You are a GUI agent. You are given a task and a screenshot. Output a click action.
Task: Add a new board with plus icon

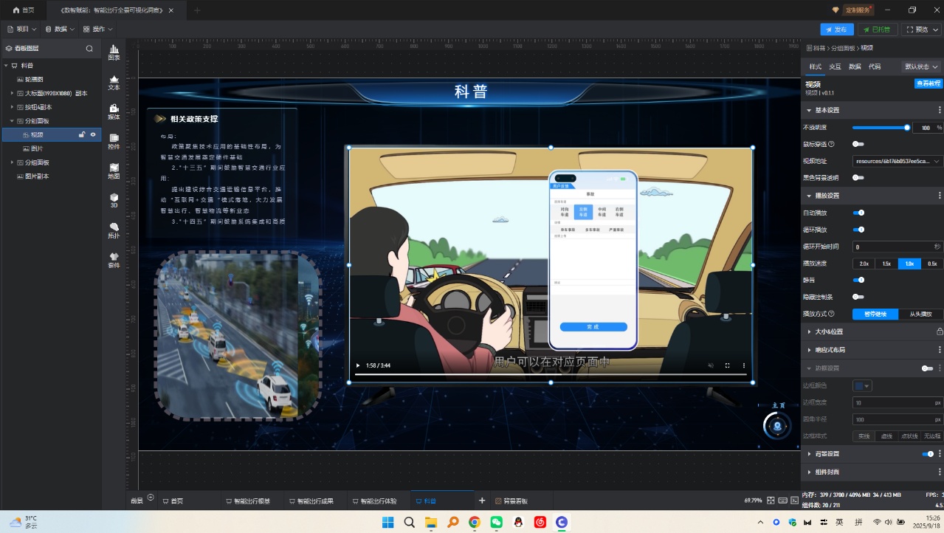tap(482, 501)
